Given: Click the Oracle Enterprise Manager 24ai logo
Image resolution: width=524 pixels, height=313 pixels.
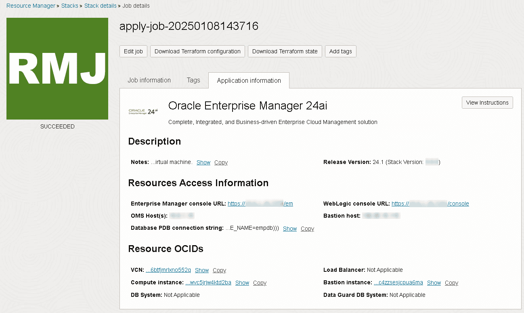Looking at the screenshot, I should point(143,111).
